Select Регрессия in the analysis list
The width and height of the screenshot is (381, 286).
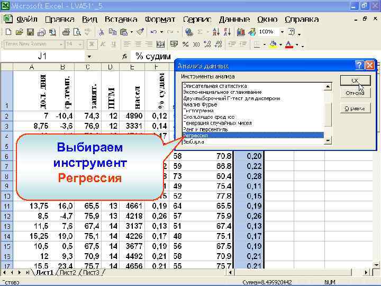[x=253, y=136]
